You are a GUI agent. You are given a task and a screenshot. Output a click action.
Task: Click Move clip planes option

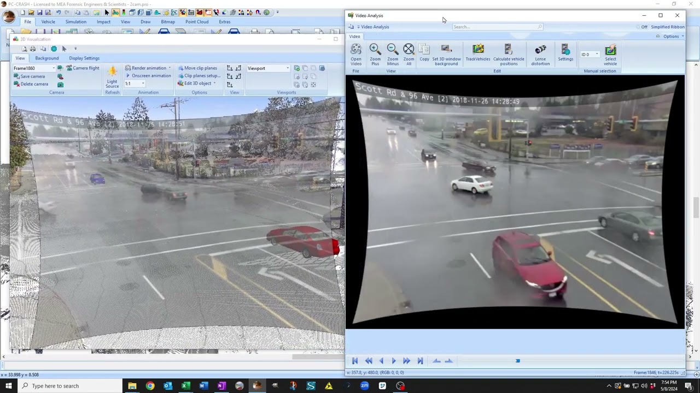point(197,68)
